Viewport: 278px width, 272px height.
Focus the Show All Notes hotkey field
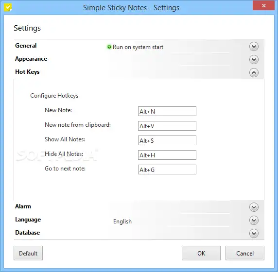click(167, 140)
